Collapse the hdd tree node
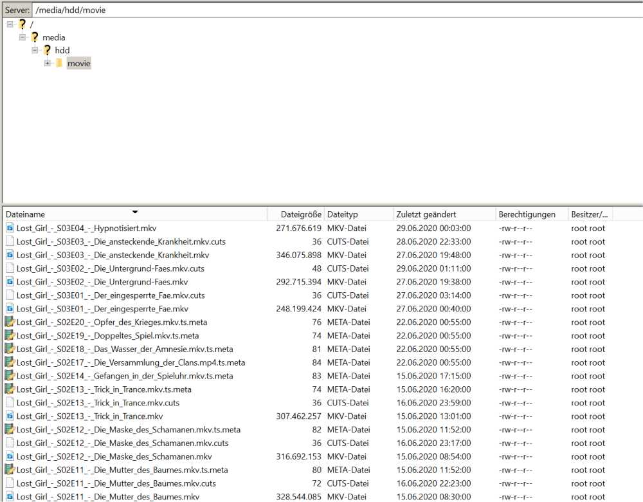The height and width of the screenshot is (502, 643). 35,50
